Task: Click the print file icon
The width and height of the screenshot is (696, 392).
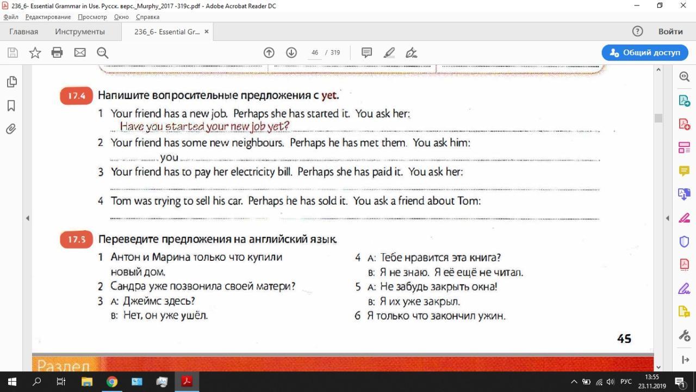Action: [x=57, y=53]
